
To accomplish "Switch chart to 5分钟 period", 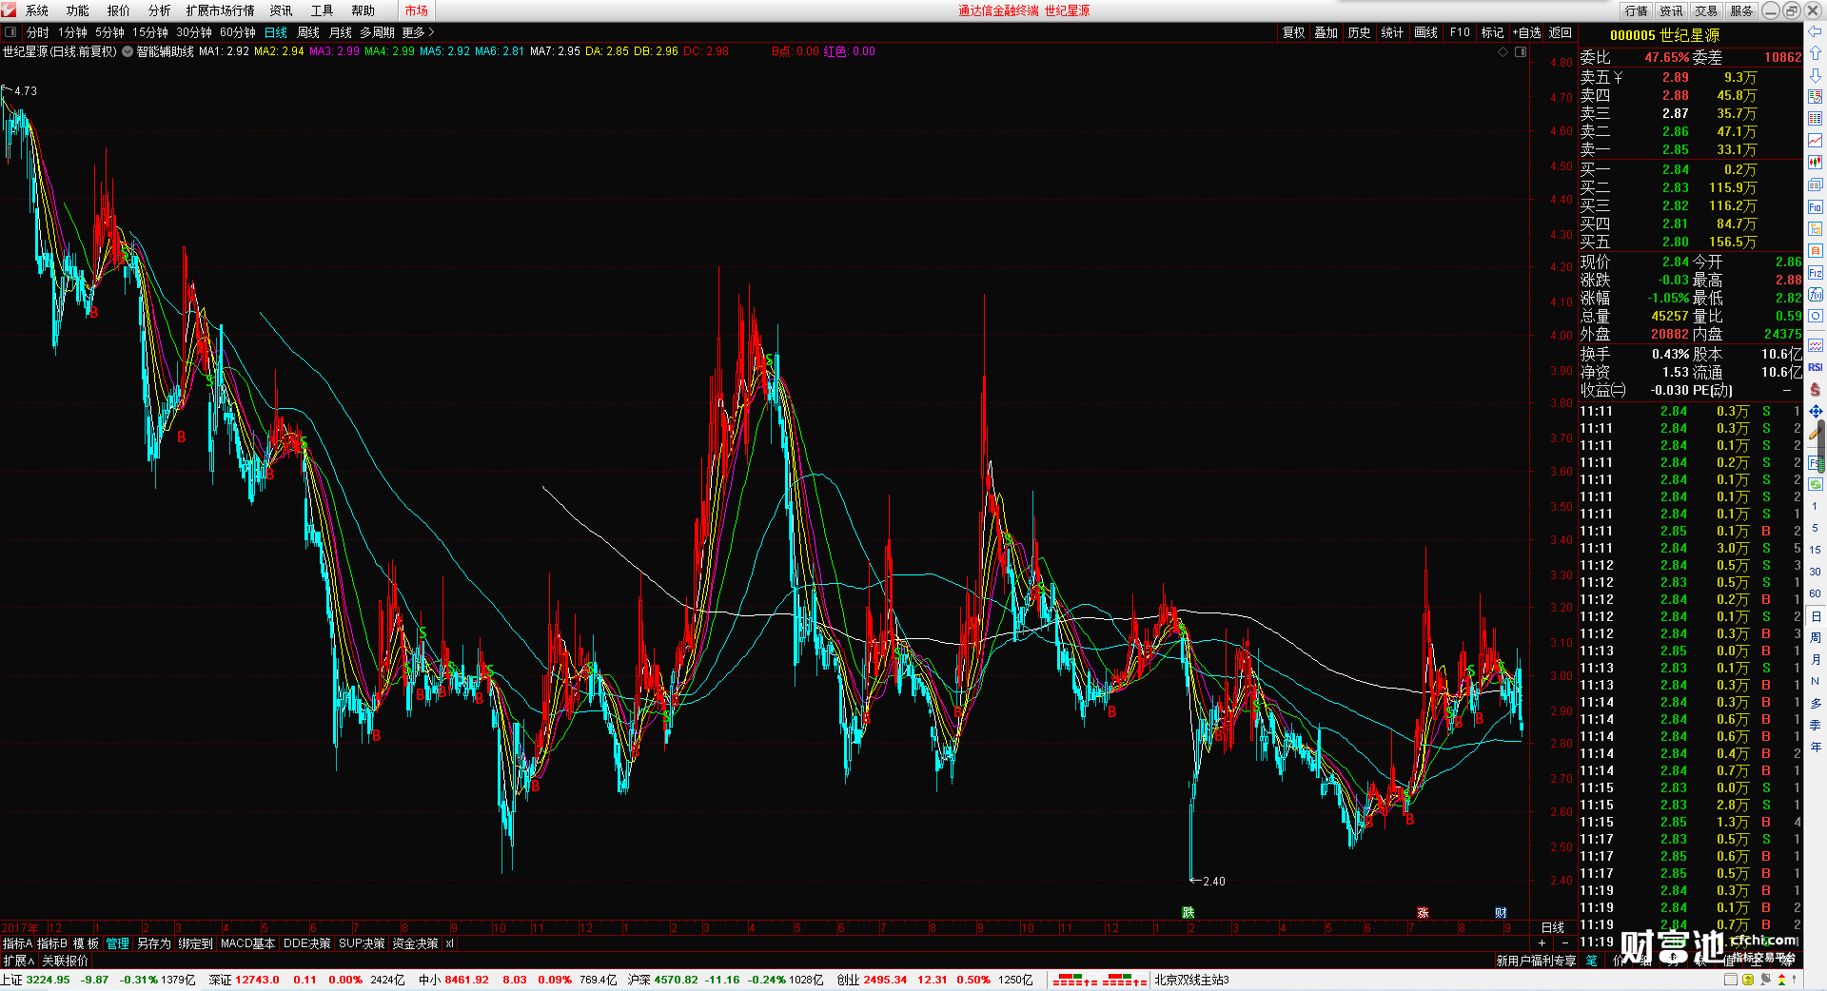I will (109, 32).
